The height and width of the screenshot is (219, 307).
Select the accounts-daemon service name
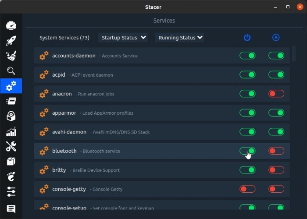pos(74,56)
